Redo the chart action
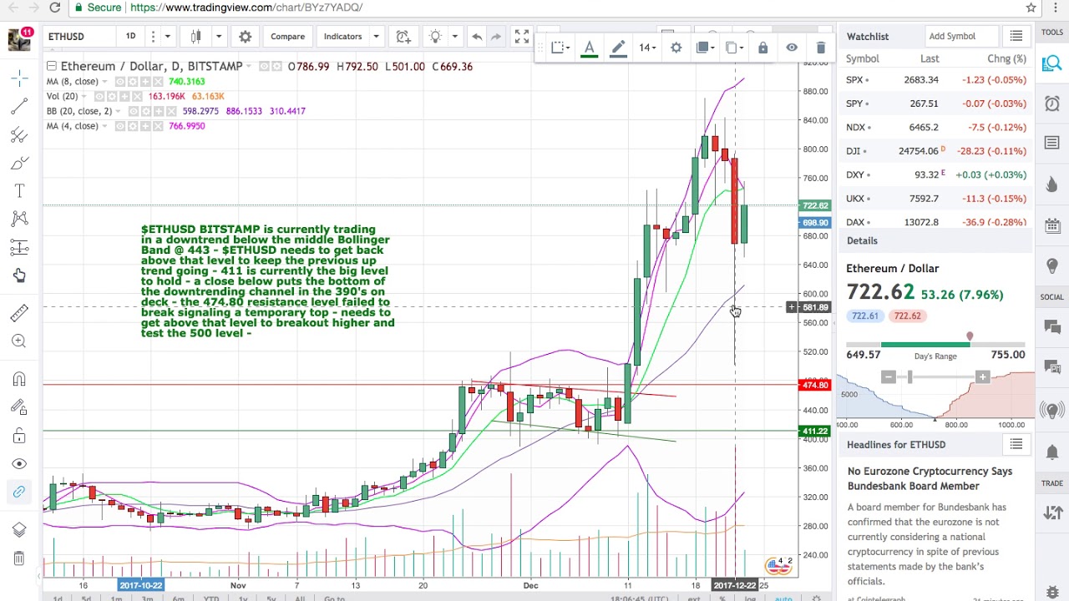1069x601 pixels. click(x=496, y=37)
